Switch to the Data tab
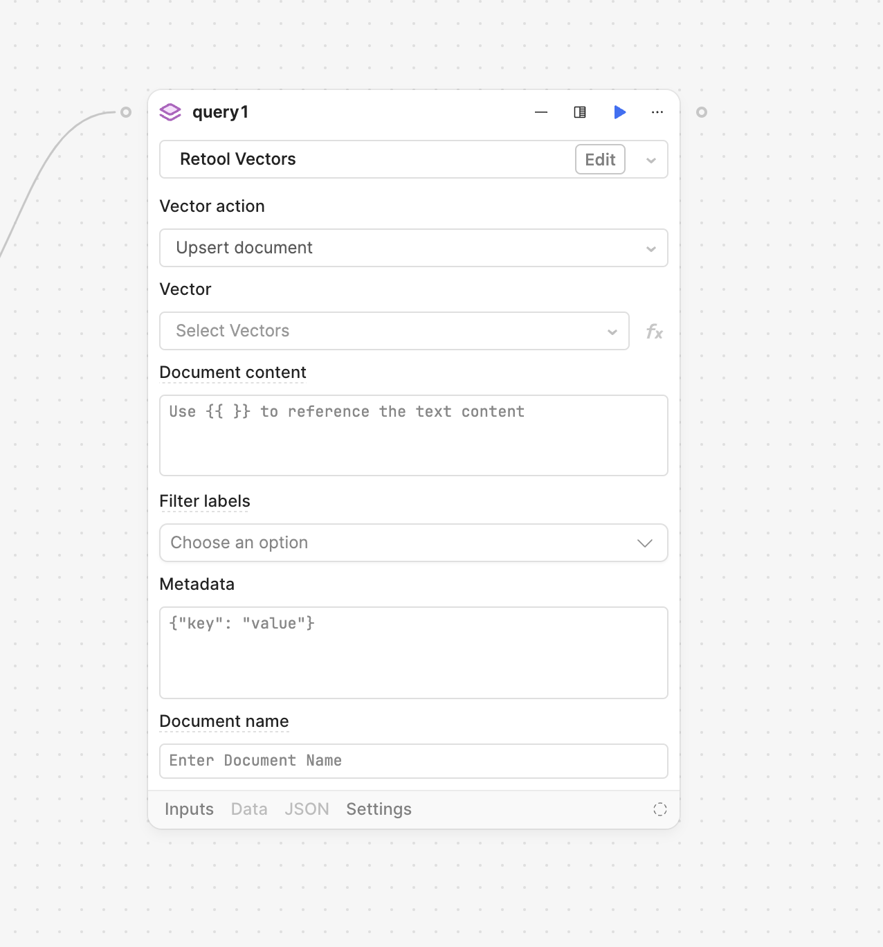 point(249,809)
